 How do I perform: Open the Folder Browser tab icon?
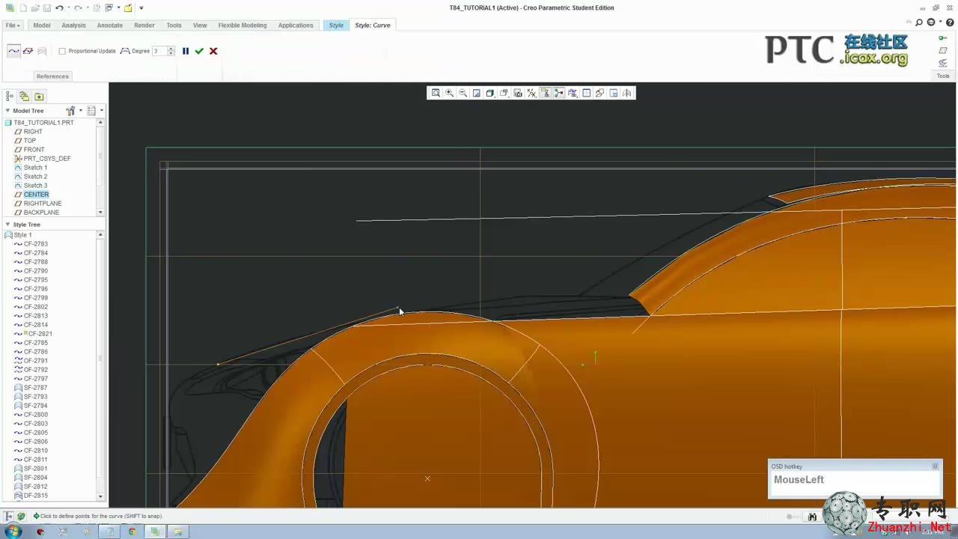[x=39, y=96]
